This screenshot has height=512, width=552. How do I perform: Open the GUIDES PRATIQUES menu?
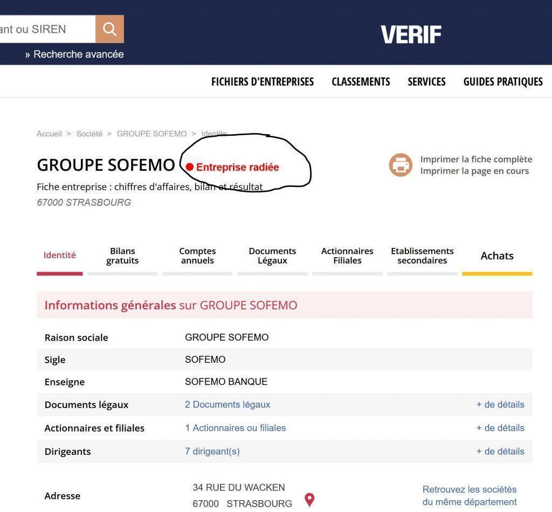click(502, 81)
